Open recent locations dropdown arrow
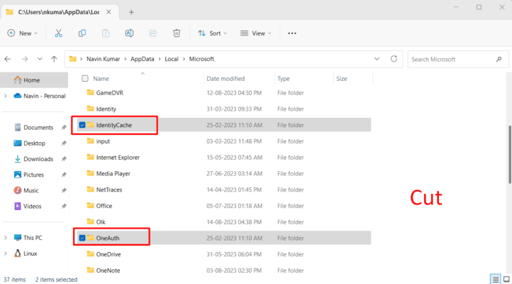 point(40,59)
